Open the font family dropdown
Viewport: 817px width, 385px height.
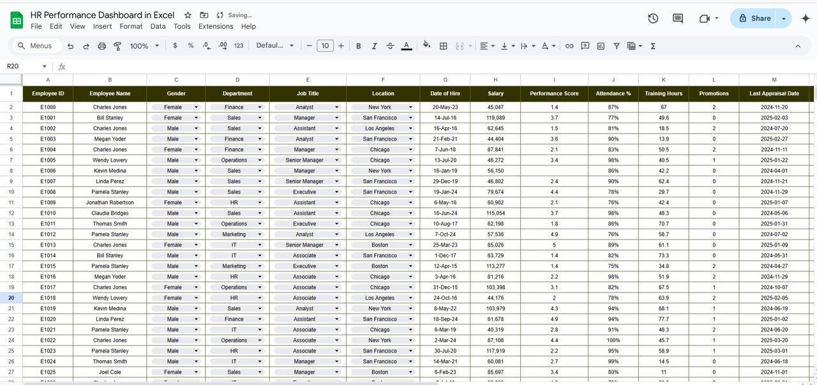coord(275,46)
